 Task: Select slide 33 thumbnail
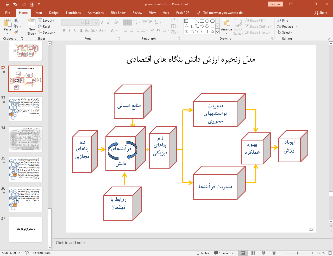click(26, 109)
